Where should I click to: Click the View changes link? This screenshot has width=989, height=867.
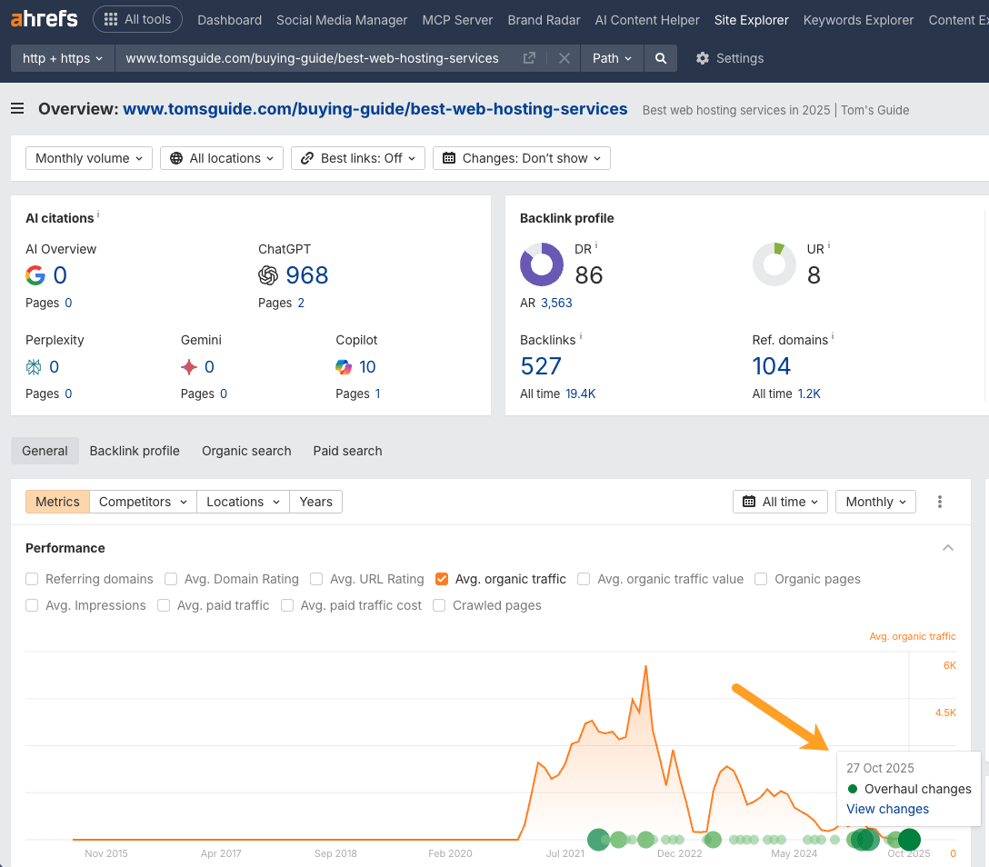coord(887,809)
